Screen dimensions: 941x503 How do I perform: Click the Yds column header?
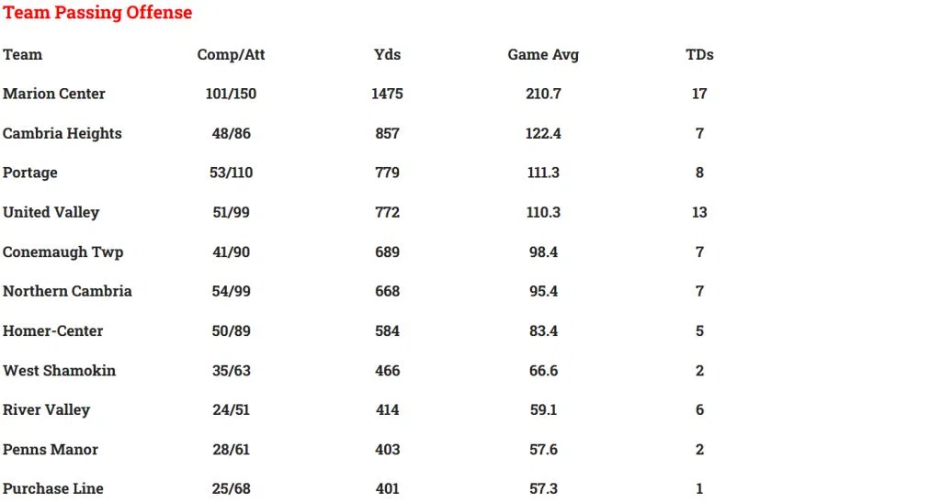pos(388,54)
